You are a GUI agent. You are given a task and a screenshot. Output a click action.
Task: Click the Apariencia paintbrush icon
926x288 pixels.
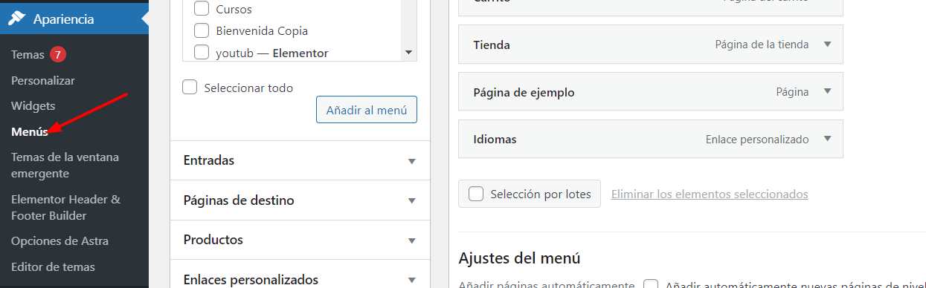(16, 19)
